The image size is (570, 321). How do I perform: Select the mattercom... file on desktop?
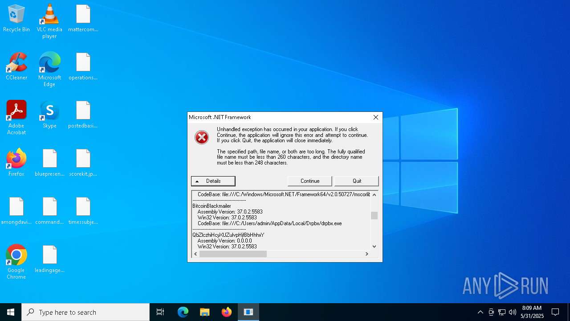(83, 19)
